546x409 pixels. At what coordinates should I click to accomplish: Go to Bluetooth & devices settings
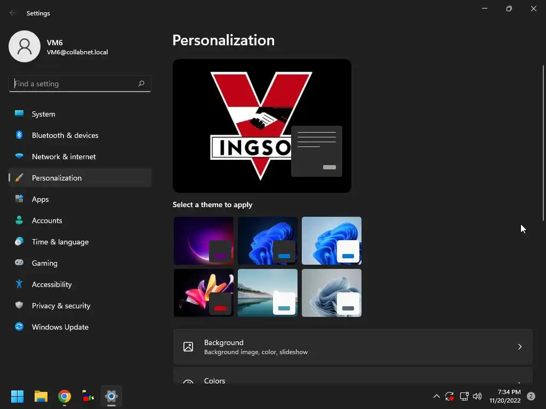[80, 135]
